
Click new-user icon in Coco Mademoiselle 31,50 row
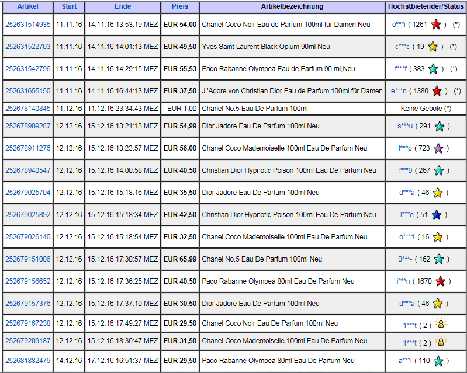[x=441, y=341]
